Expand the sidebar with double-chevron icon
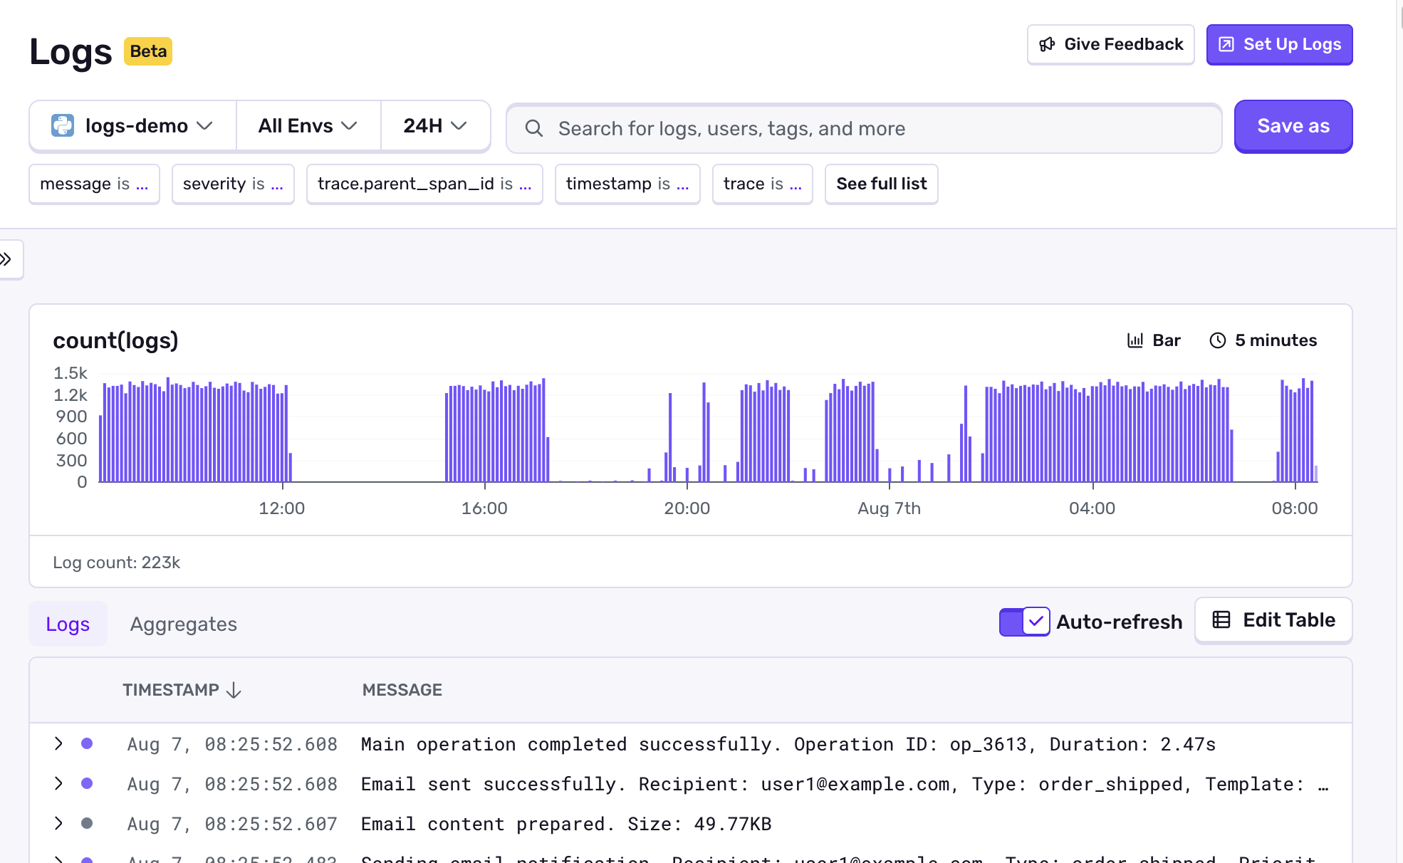This screenshot has height=863, width=1403. coord(6,259)
